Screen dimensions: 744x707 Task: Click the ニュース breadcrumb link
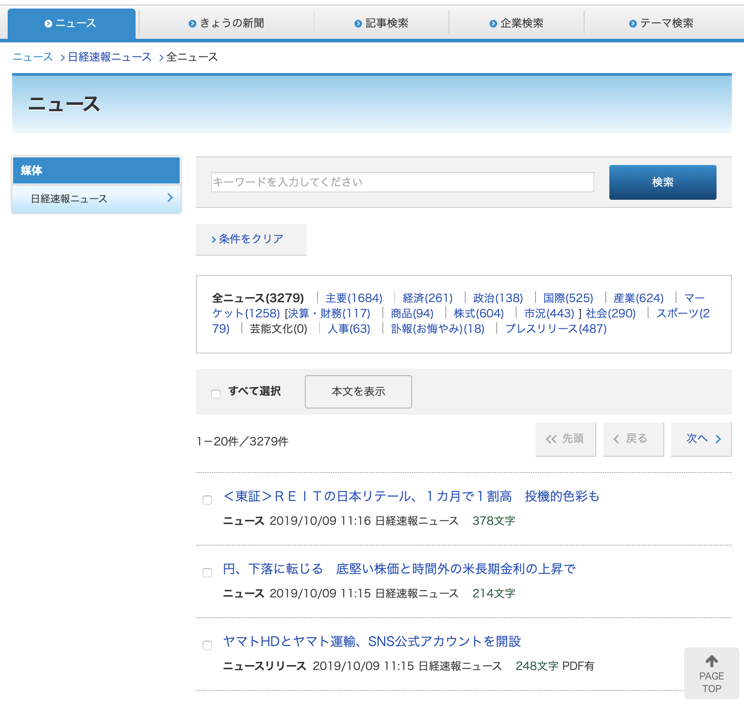pos(32,57)
